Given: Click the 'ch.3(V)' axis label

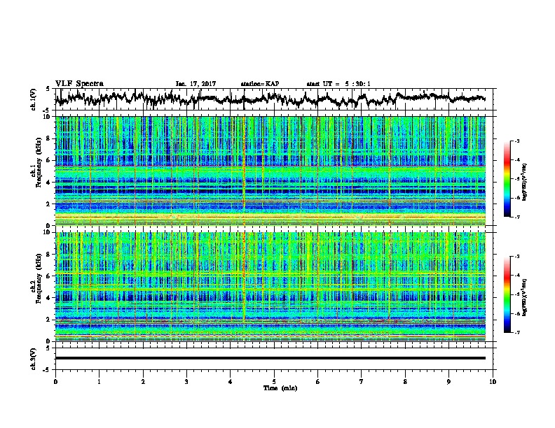Looking at the screenshot, I should [x=34, y=359].
